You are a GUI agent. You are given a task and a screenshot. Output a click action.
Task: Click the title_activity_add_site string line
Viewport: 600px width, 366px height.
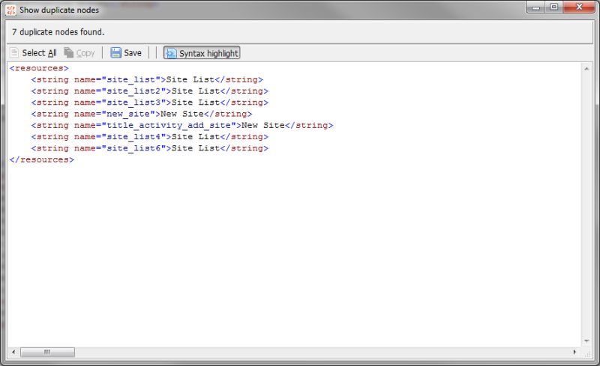182,126
